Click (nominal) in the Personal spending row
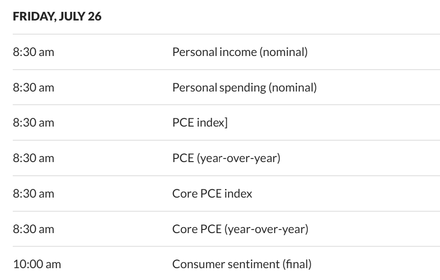Screen dimensions: 440x280 point(292,87)
